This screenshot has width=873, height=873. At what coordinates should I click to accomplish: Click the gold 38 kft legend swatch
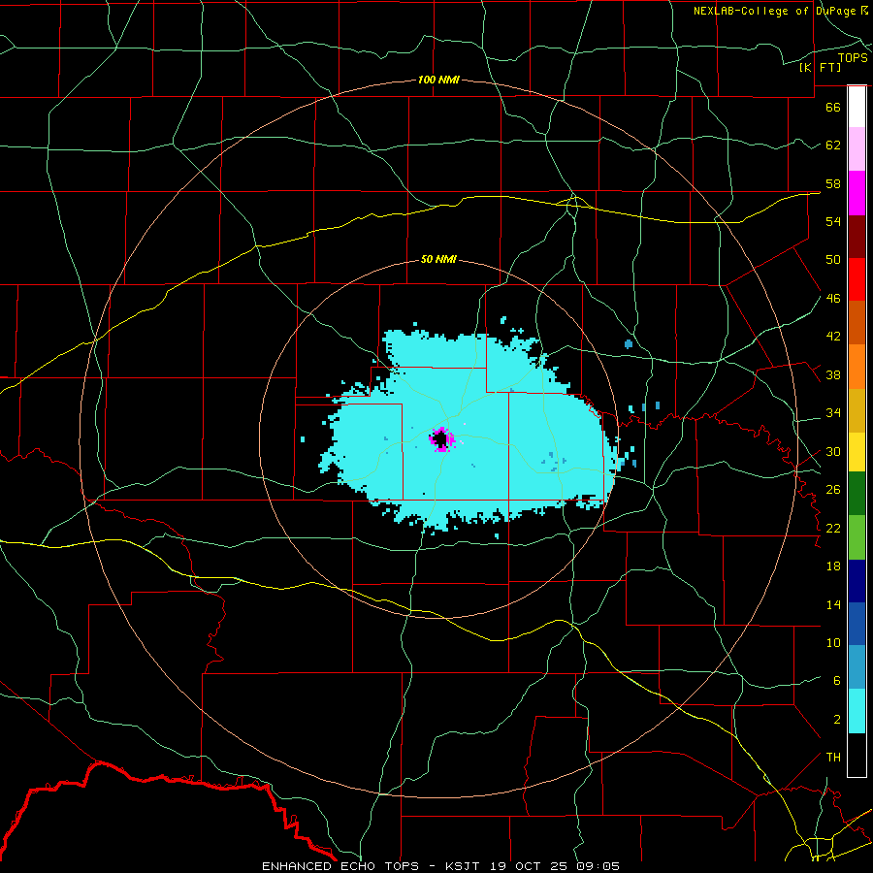[x=857, y=410]
